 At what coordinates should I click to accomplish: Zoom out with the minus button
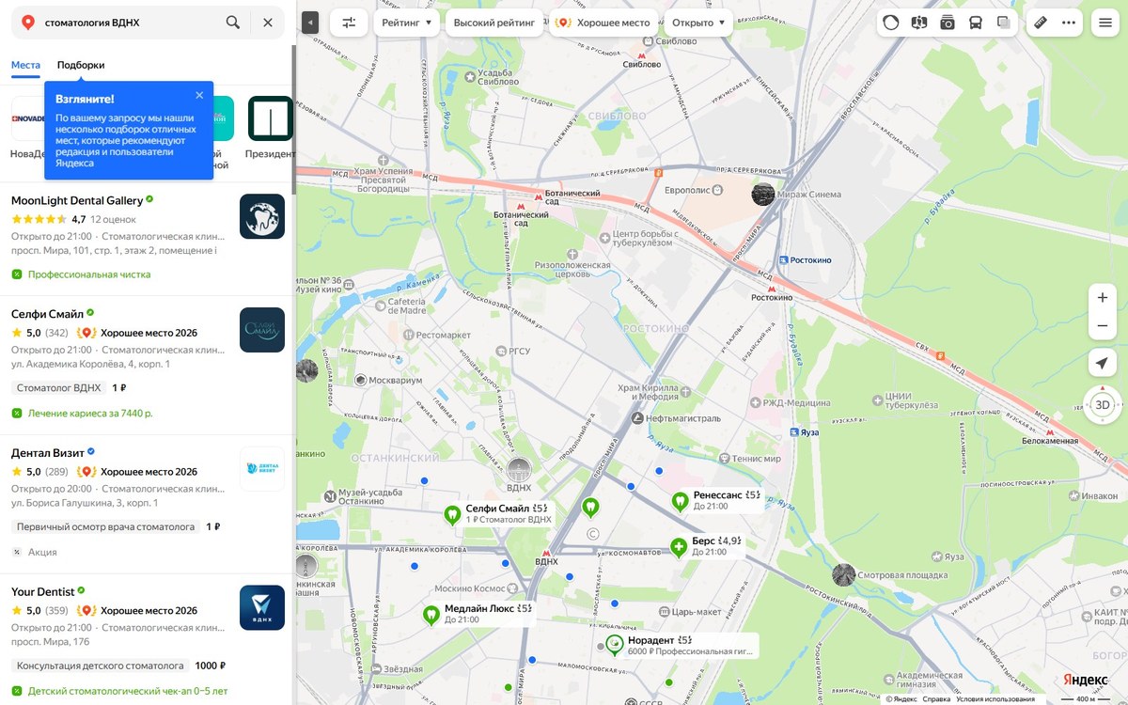click(x=1103, y=326)
